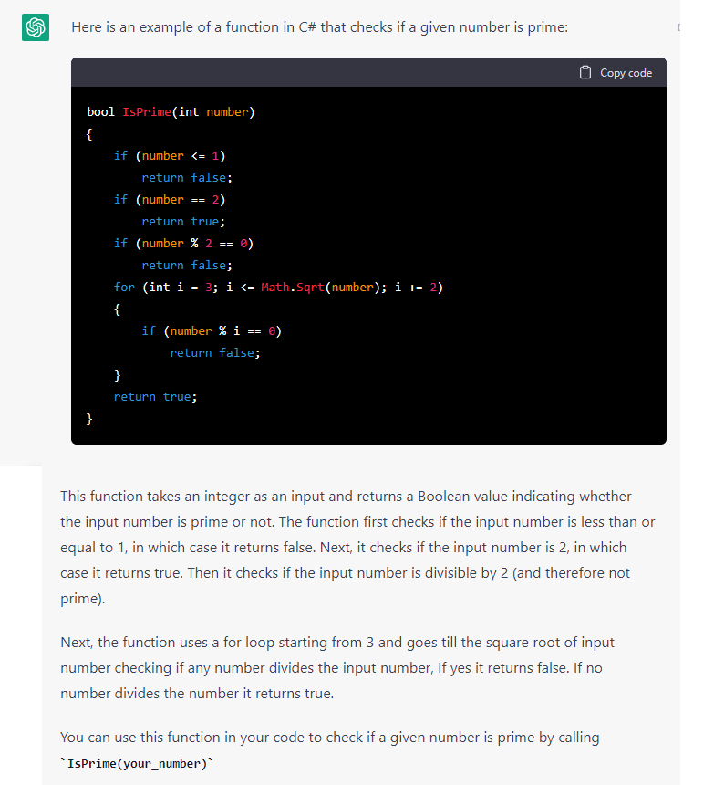Click the number == 2 condition
This screenshot has height=785, width=714.
tap(181, 199)
